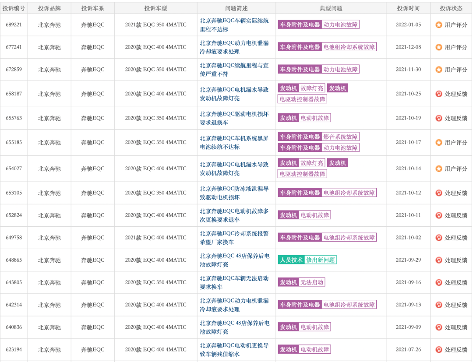This screenshot has width=473, height=362.
Task: Click the 处理反馈 red icon in row 640836
Action: tap(439, 327)
